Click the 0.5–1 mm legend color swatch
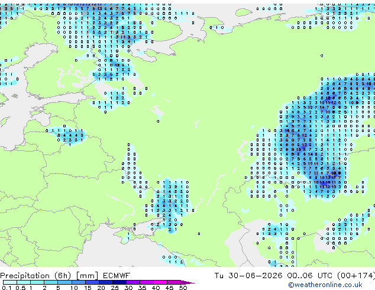The height and width of the screenshot is (290, 375). coord(24,282)
